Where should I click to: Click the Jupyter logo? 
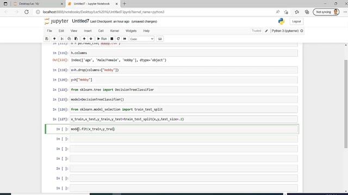[57, 21]
